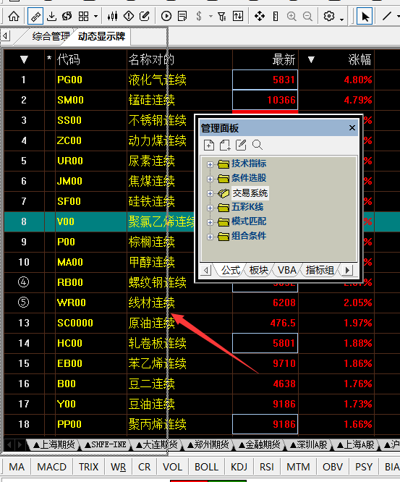
Task: Switch to the 指标组 tab
Action: [320, 270]
